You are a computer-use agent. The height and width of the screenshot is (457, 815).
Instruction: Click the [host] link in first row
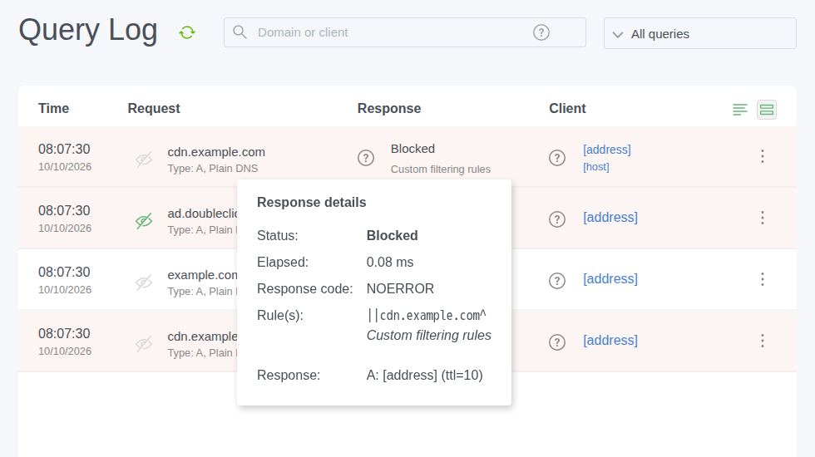(595, 167)
